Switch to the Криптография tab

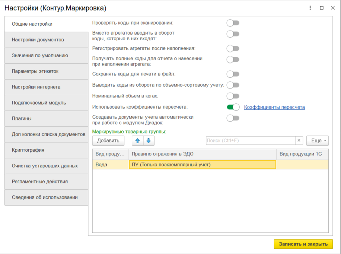pos(46,150)
